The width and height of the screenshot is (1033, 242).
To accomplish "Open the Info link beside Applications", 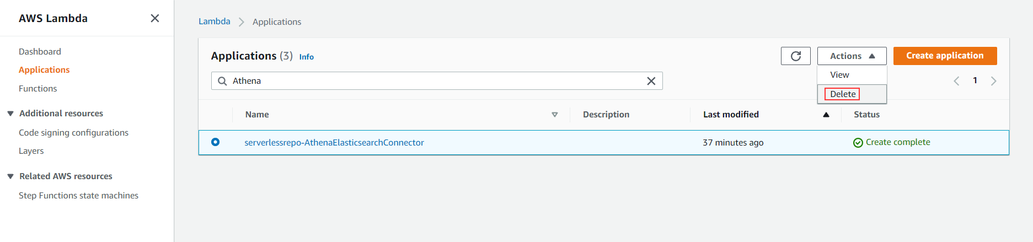I will pyautogui.click(x=306, y=57).
